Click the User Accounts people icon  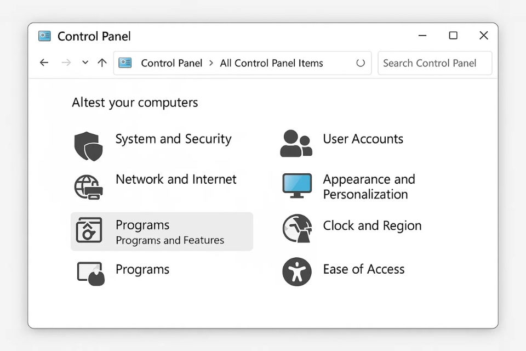tap(296, 144)
